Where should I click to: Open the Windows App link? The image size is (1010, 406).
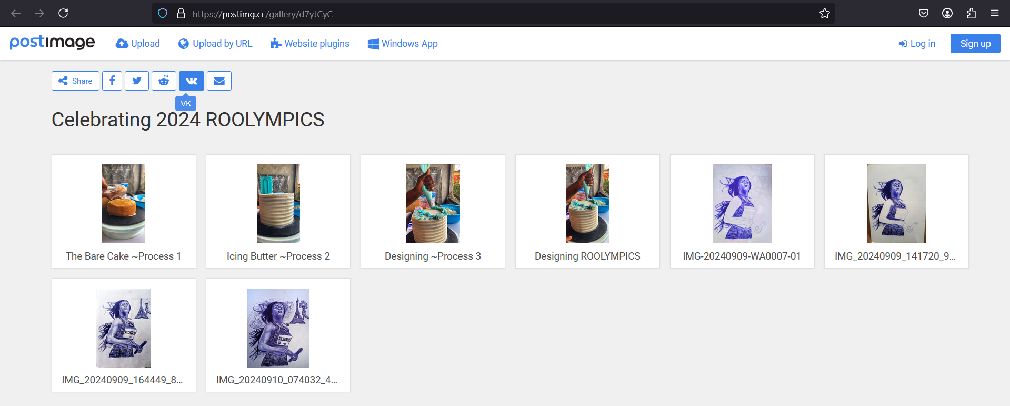[x=403, y=44]
